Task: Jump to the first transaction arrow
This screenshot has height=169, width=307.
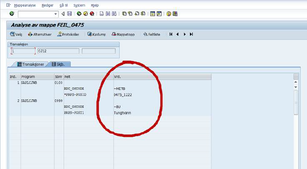Action: pos(171,34)
